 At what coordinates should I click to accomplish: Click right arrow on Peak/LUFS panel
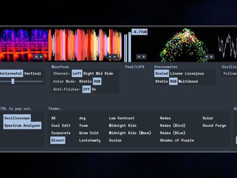(144, 57)
